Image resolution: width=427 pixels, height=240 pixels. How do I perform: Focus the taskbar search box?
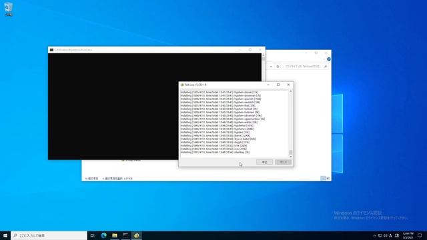coord(49,235)
